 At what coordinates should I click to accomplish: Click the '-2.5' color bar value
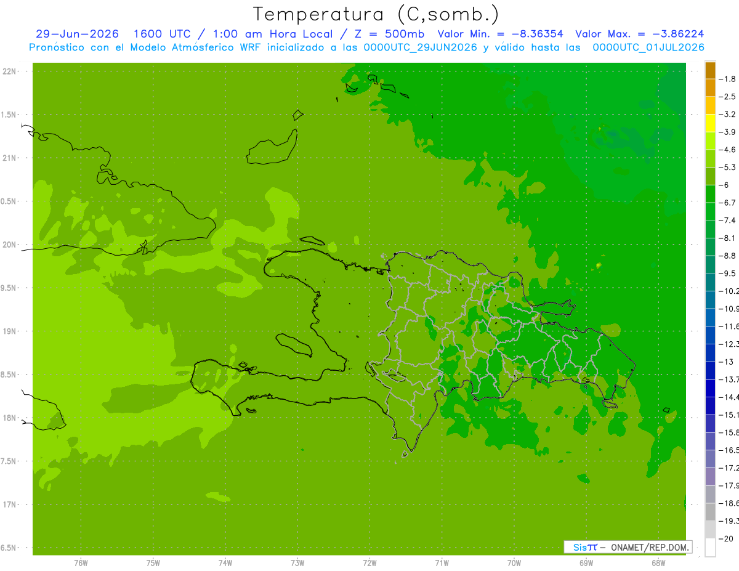[x=727, y=97]
